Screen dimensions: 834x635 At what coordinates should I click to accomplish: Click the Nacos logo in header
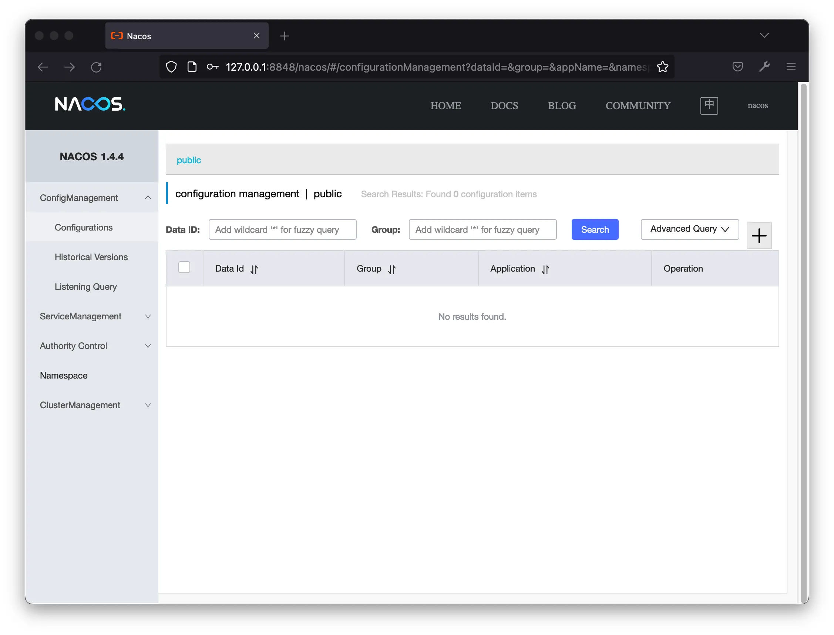(90, 104)
